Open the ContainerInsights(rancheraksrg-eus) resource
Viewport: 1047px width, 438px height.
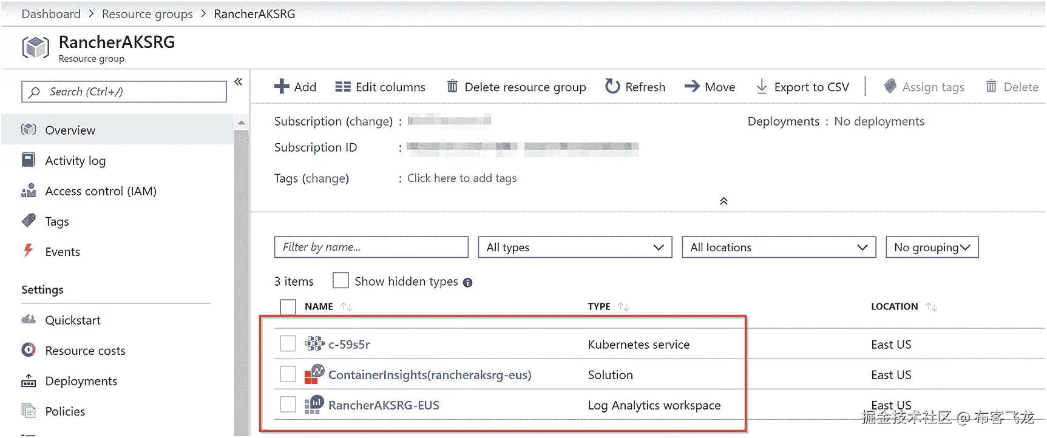click(x=430, y=375)
